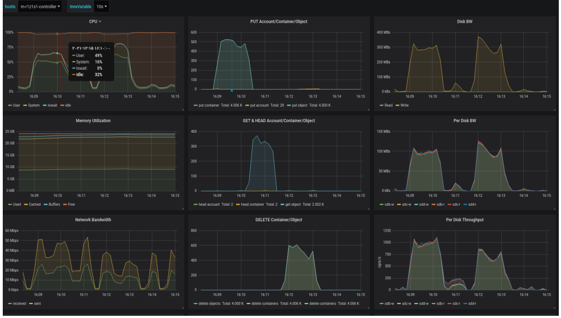
Task: Toggle the Write series in Disk BW legend
Action: (404, 105)
